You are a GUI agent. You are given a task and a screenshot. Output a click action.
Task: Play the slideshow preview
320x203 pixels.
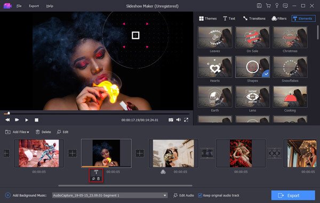(x=27, y=120)
